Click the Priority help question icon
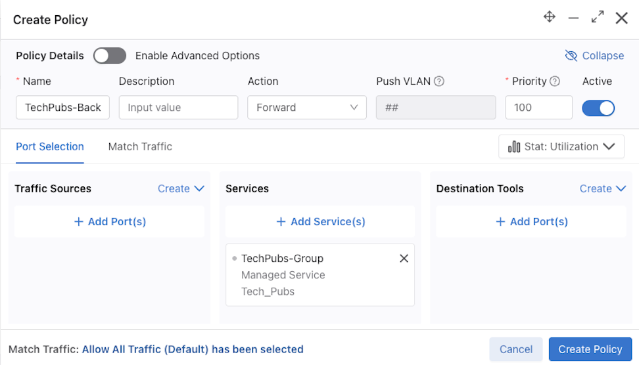The image size is (639, 365). pyautogui.click(x=555, y=81)
